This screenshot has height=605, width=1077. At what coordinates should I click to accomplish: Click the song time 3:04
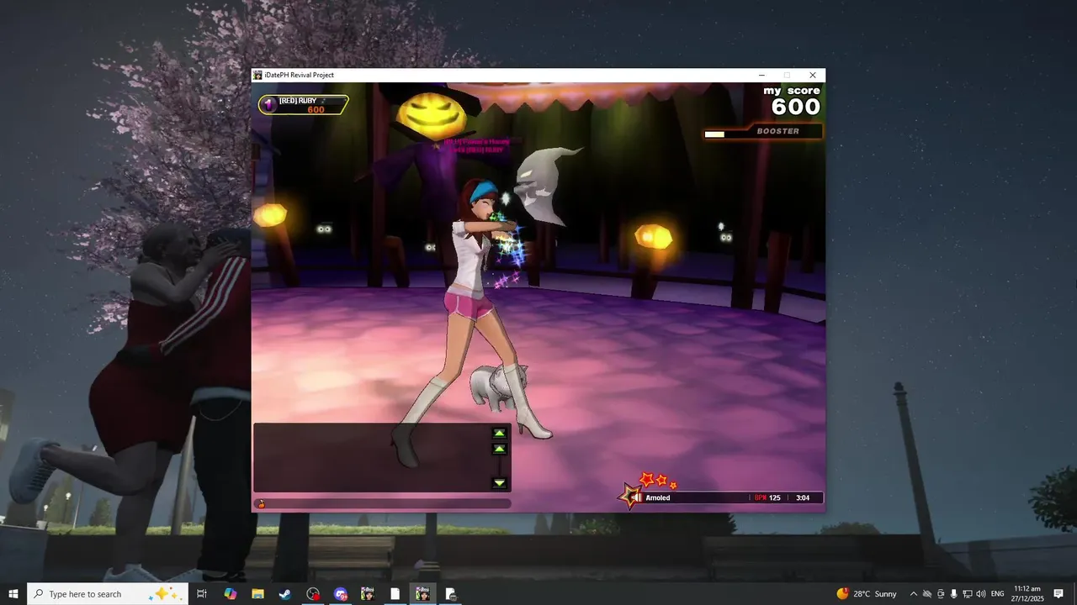coord(803,498)
